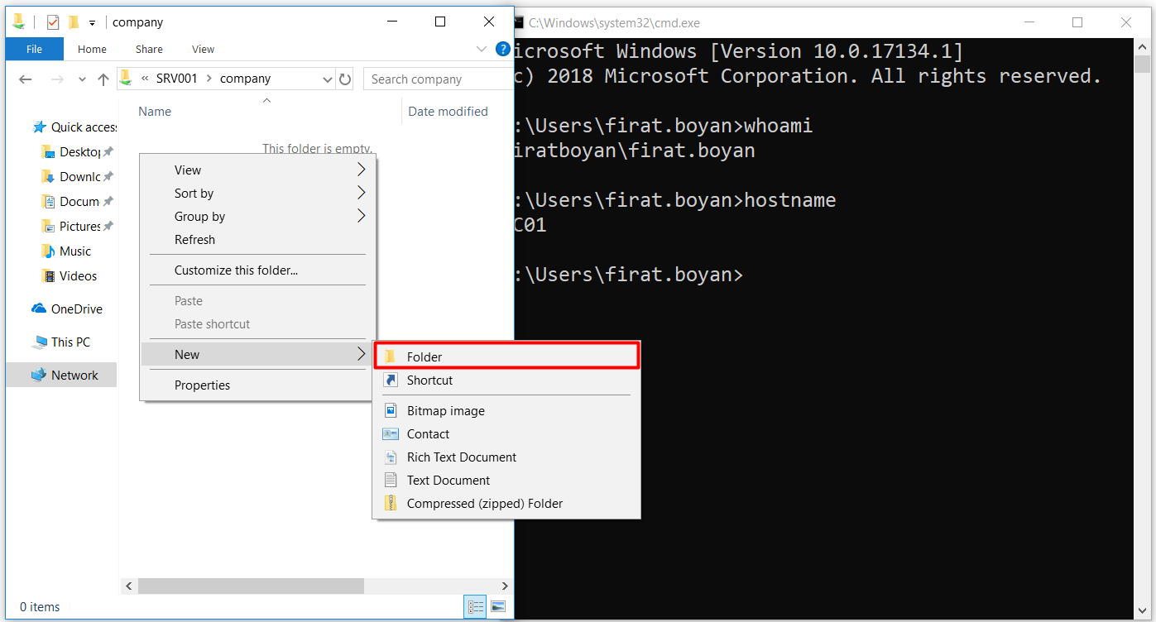Click the Rich Text Document icon
1156x622 pixels.
point(391,457)
